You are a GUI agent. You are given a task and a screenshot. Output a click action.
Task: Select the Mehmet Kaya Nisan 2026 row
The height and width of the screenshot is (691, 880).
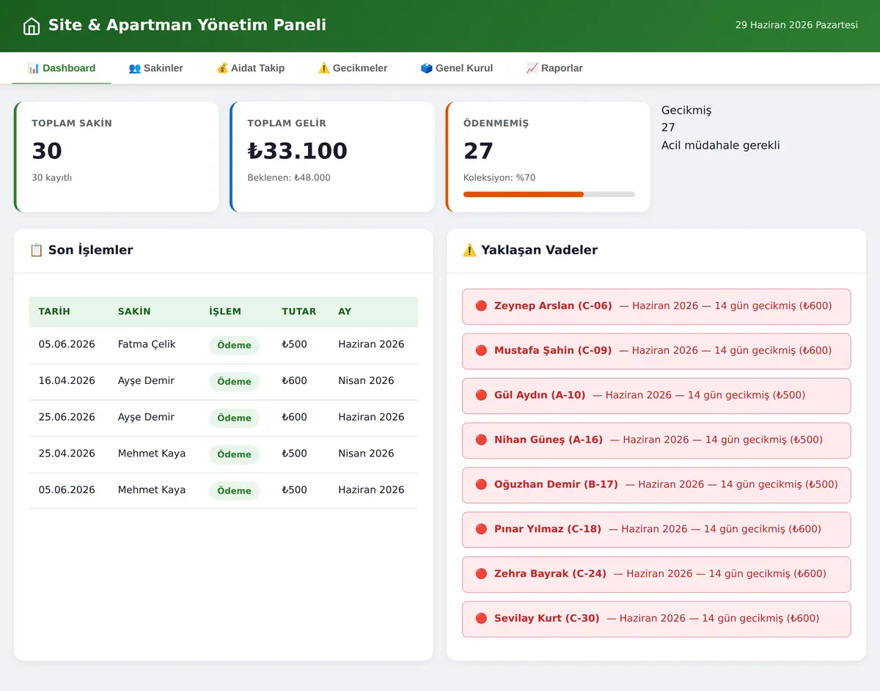click(224, 454)
